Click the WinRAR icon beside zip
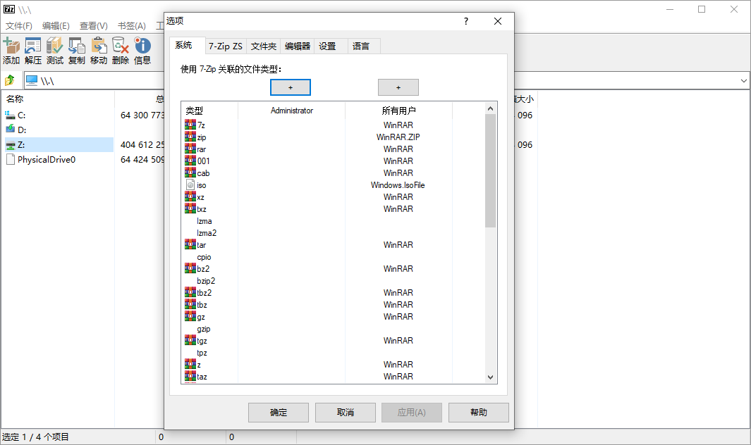The width and height of the screenshot is (751, 445). [190, 137]
